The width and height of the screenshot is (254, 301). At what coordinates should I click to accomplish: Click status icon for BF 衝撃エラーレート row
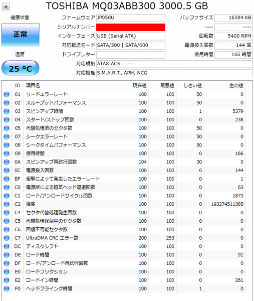point(7,179)
